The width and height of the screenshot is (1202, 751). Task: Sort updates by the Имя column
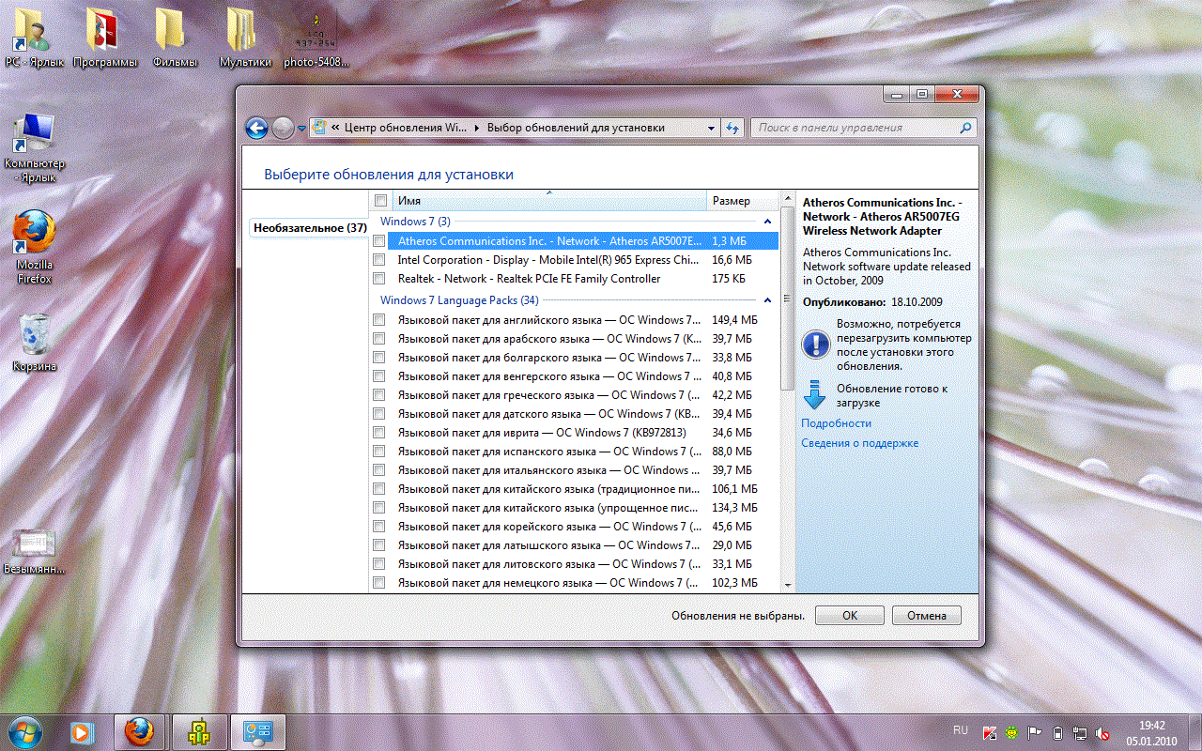pos(549,201)
